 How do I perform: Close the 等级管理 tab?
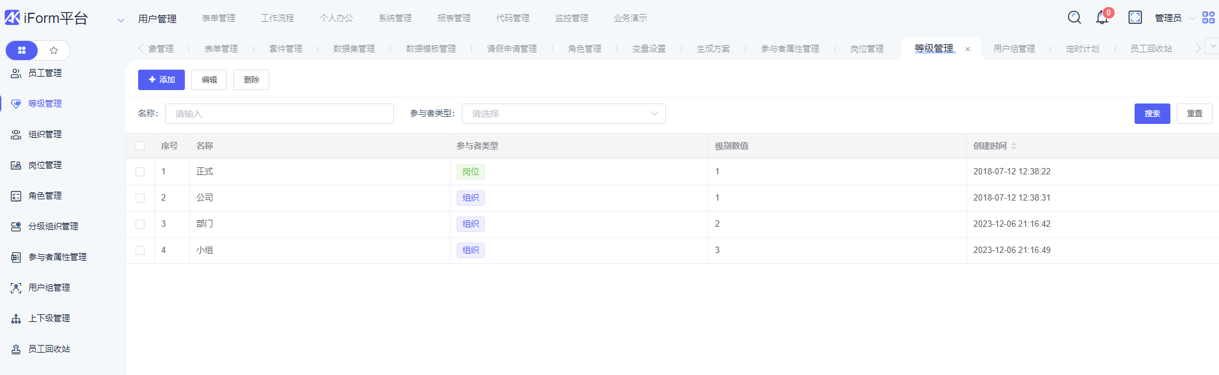click(x=968, y=49)
